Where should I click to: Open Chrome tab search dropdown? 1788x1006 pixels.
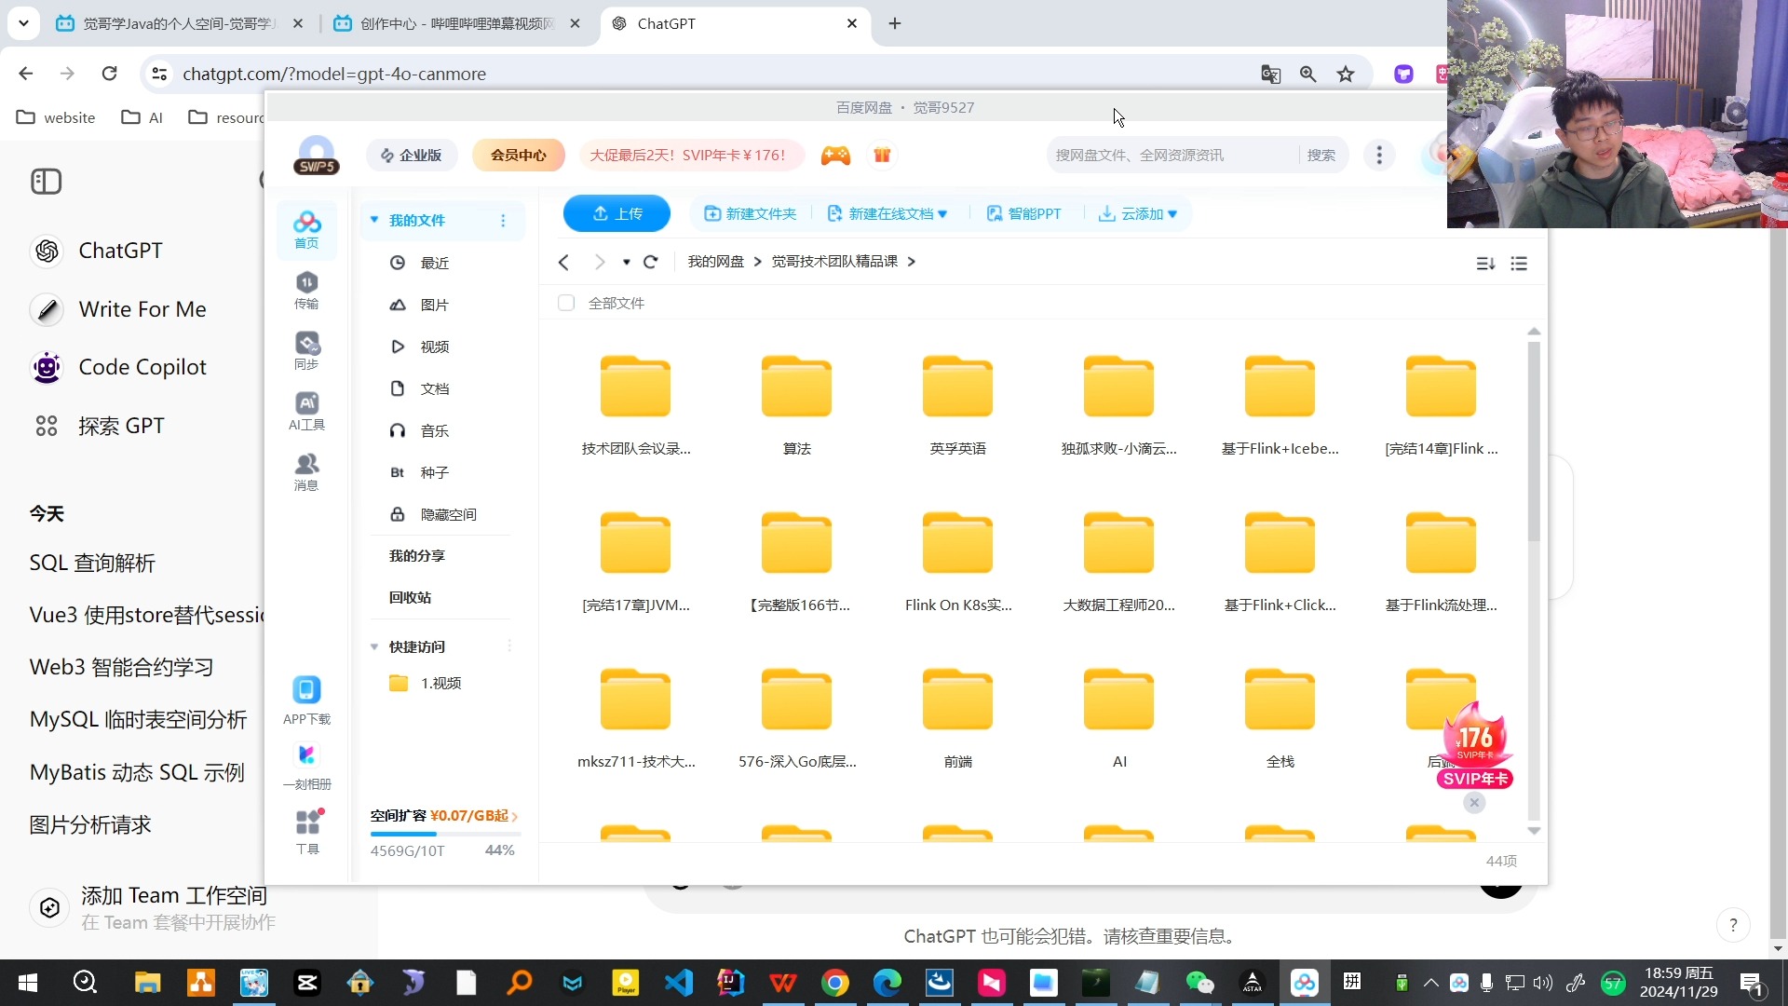tap(23, 23)
